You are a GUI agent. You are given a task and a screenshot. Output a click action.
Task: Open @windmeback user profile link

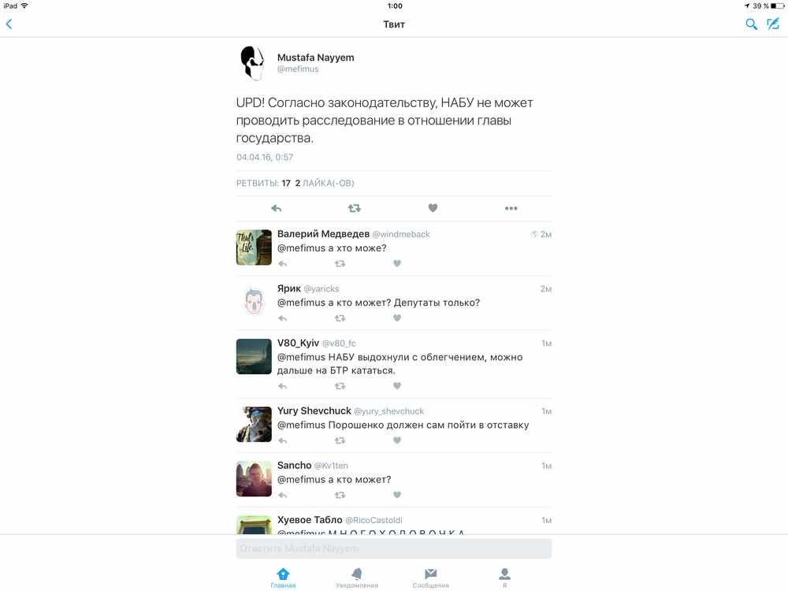tap(401, 234)
